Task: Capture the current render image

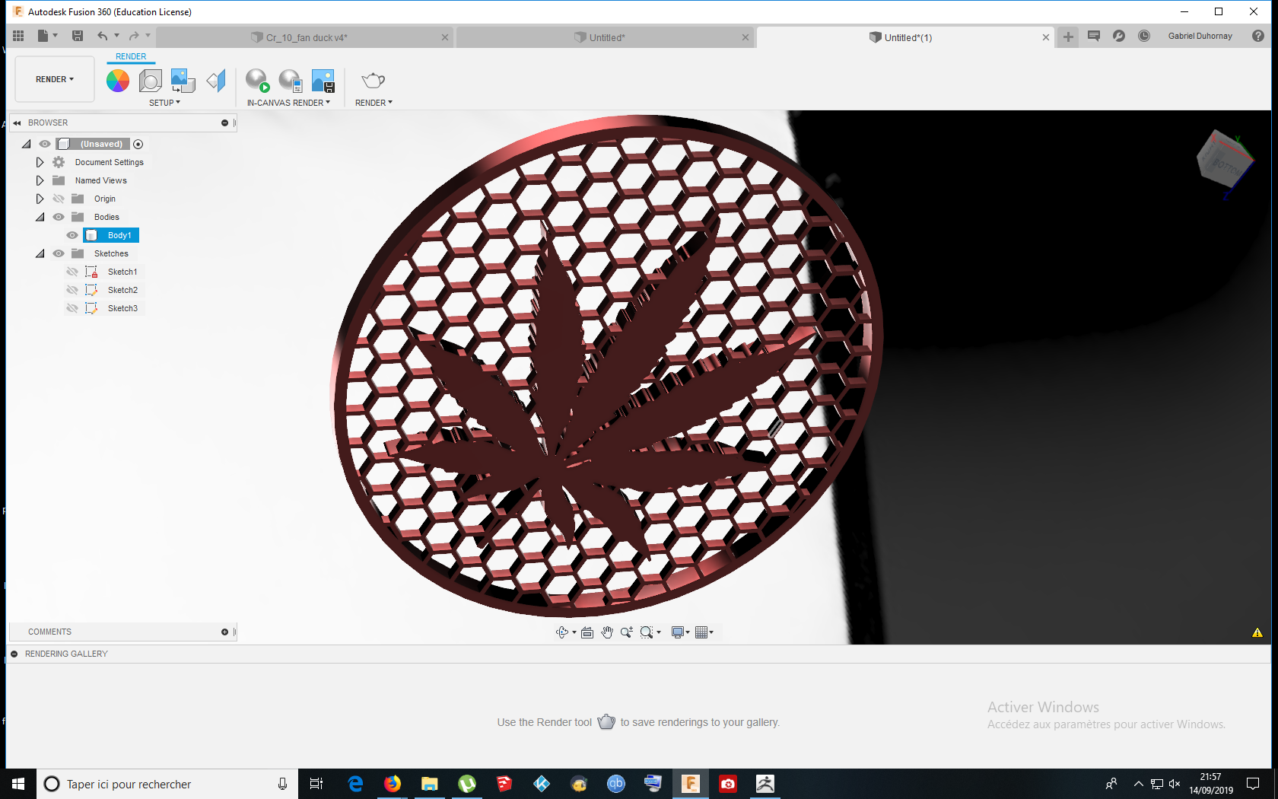Action: tap(323, 80)
